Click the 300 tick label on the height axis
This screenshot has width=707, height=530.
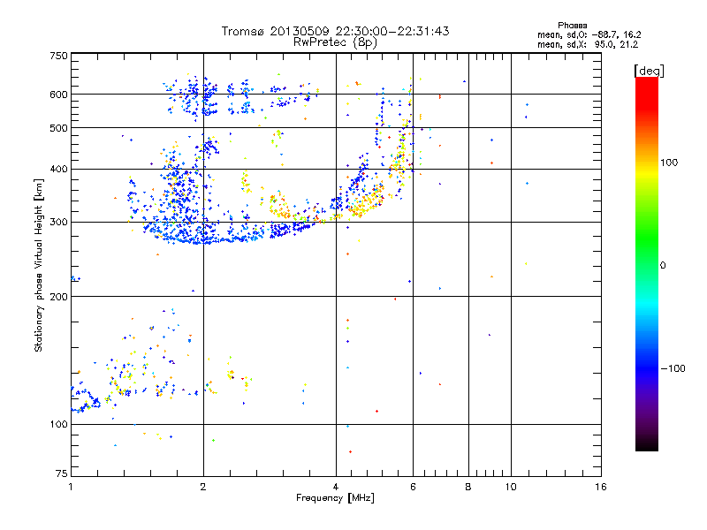coord(58,223)
